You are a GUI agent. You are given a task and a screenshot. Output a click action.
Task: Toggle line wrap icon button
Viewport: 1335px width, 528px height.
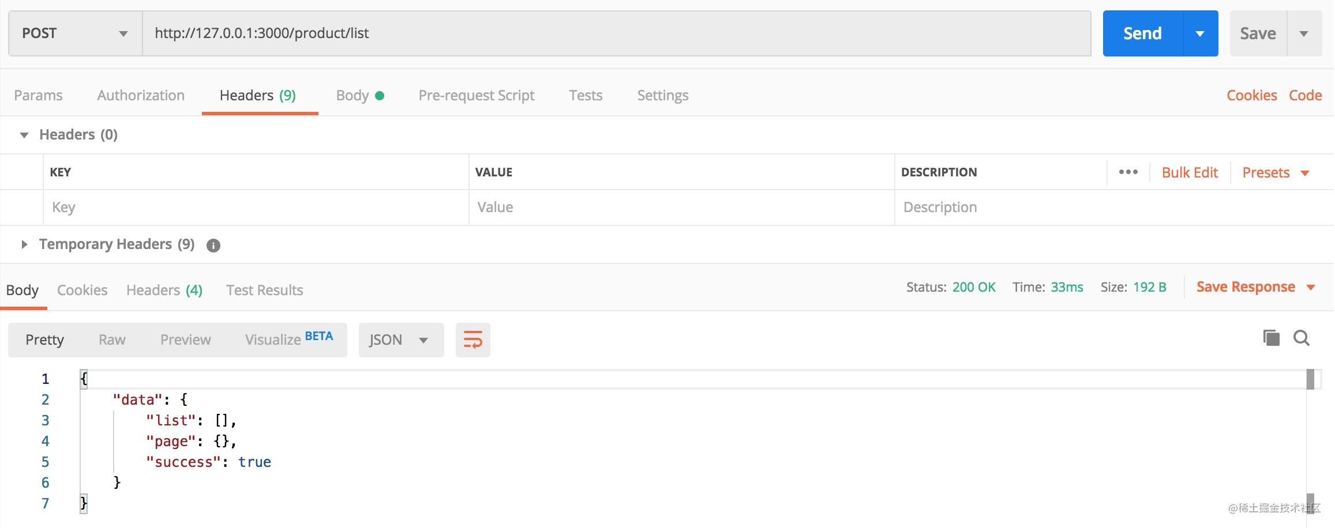click(472, 340)
